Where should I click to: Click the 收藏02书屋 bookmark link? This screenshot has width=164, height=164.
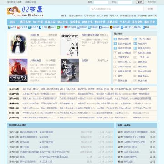pyautogui.click(x=30, y=2)
